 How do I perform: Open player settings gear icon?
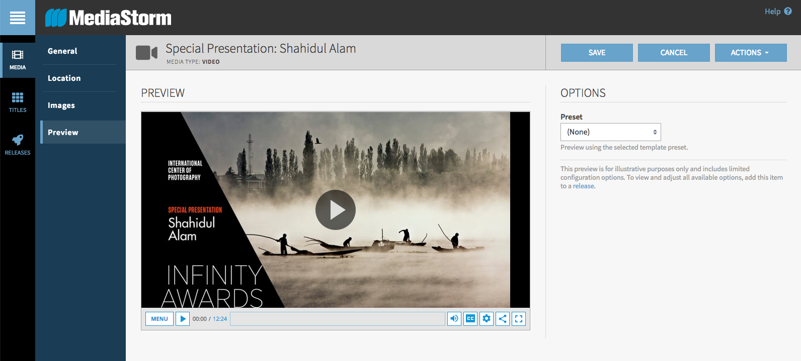pyautogui.click(x=487, y=319)
